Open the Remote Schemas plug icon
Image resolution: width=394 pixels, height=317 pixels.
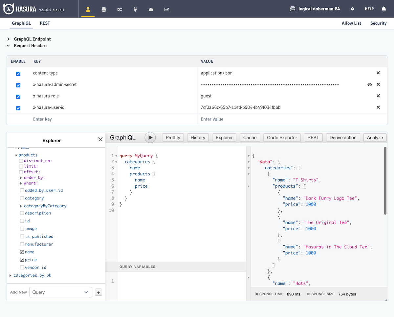click(135, 9)
